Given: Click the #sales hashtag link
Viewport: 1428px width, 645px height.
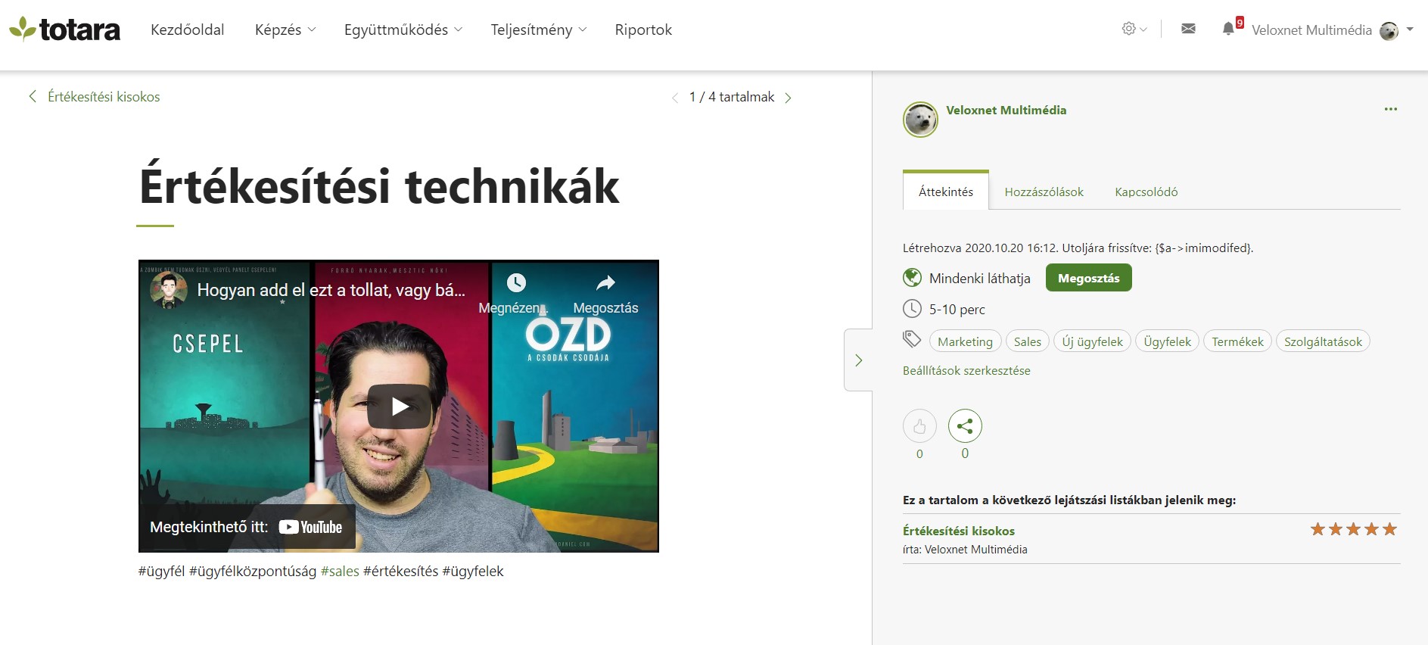Looking at the screenshot, I should coord(340,572).
